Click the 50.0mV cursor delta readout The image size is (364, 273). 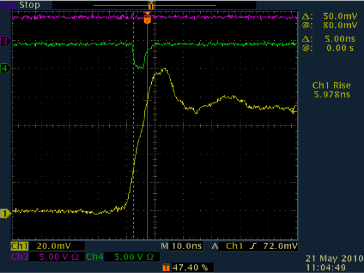point(340,16)
